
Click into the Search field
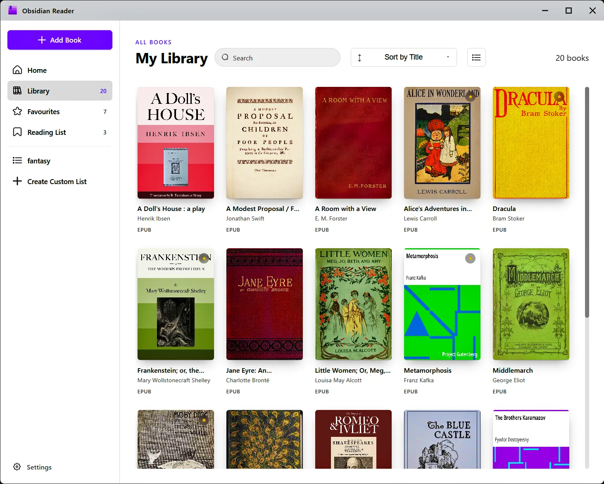pyautogui.click(x=277, y=58)
